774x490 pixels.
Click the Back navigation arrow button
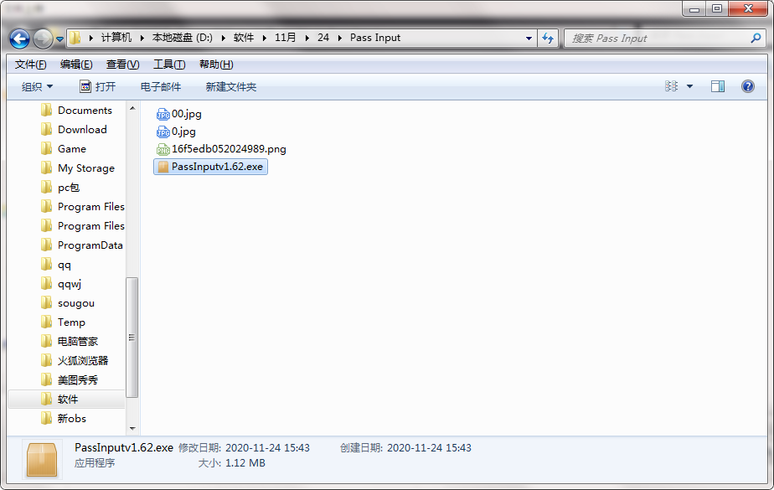coord(20,39)
